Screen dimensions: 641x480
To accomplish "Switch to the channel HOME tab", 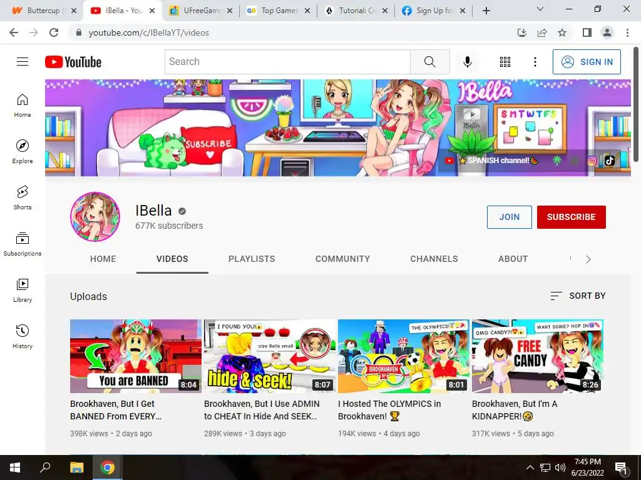I will click(x=103, y=259).
